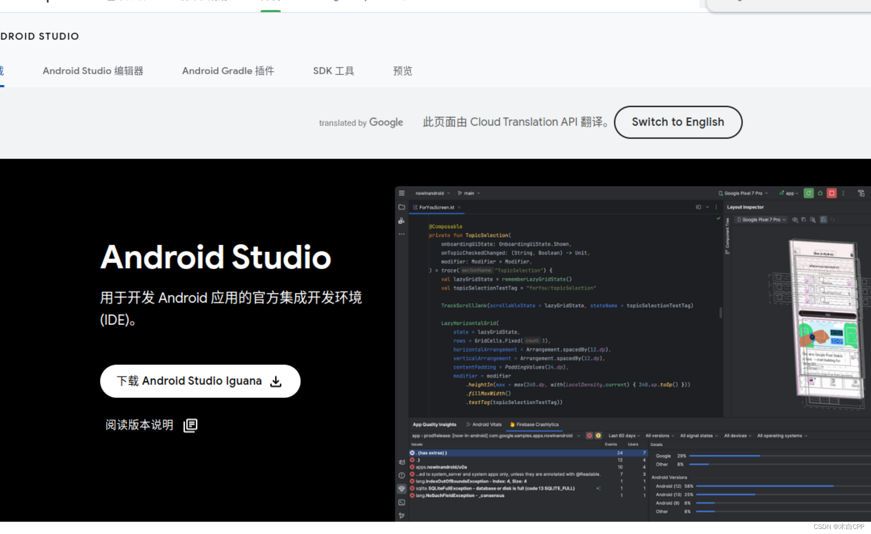Open the Resource Manager sidebar icon
Image resolution: width=871 pixels, height=534 pixels.
pos(402,220)
